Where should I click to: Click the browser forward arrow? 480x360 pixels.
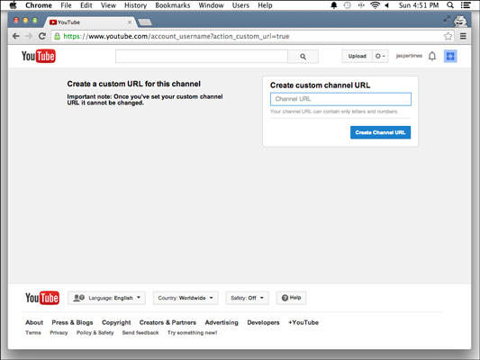click(29, 36)
